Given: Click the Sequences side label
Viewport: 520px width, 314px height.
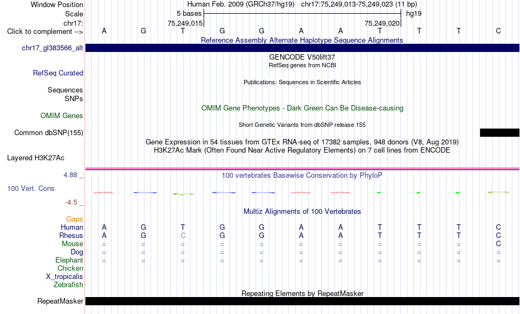Looking at the screenshot, I should [65, 90].
